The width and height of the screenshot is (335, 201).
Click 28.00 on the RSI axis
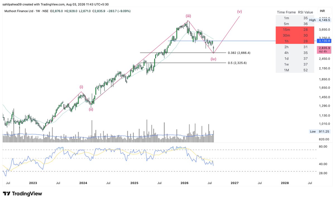[323, 173]
